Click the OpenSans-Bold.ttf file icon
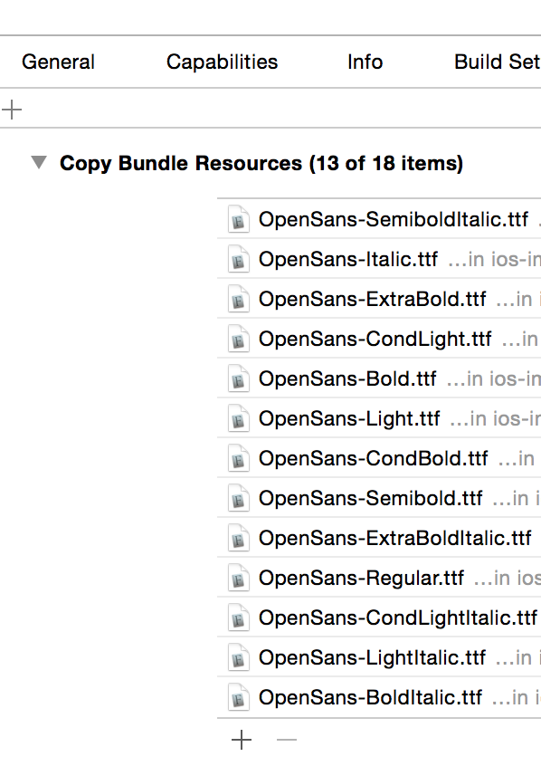The width and height of the screenshot is (541, 766). (x=238, y=378)
